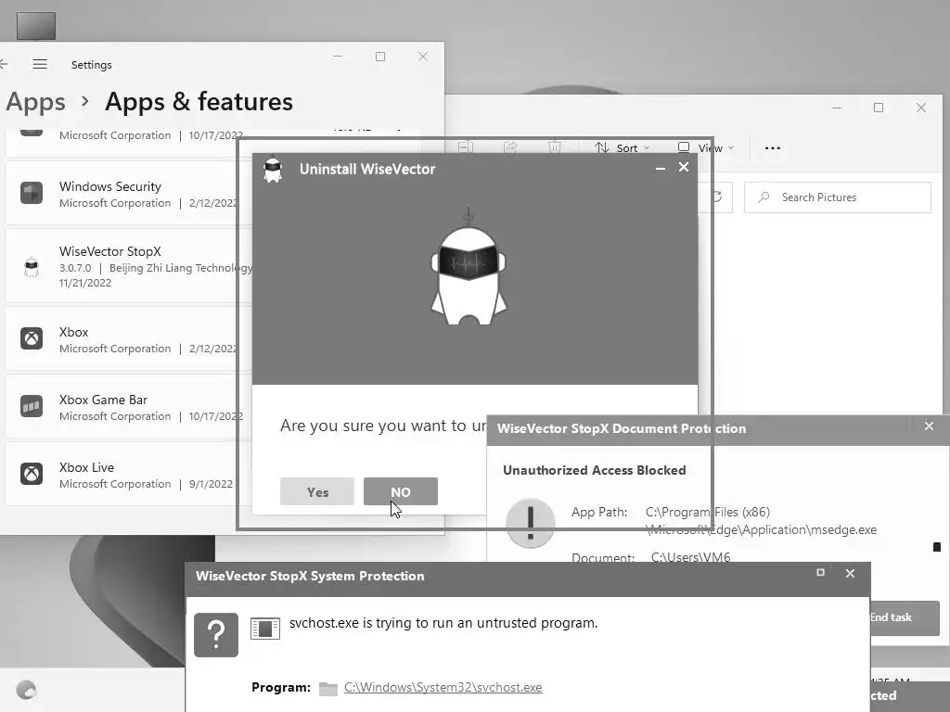950x712 pixels.
Task: Click the Windows Security shield icon
Action: point(32,193)
